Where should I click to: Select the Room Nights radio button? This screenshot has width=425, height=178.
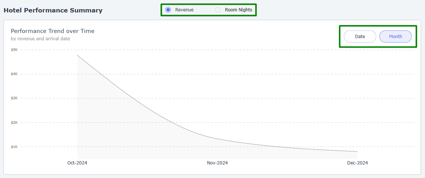coord(218,10)
